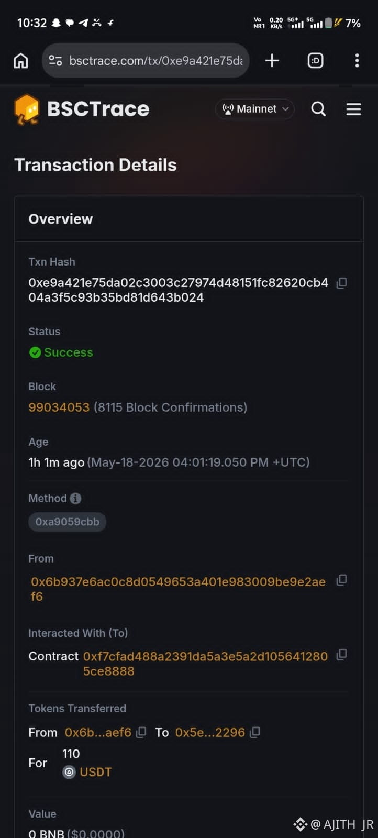Image resolution: width=378 pixels, height=838 pixels.
Task: Open contract address 0xf7cfad48 link
Action: [205, 664]
